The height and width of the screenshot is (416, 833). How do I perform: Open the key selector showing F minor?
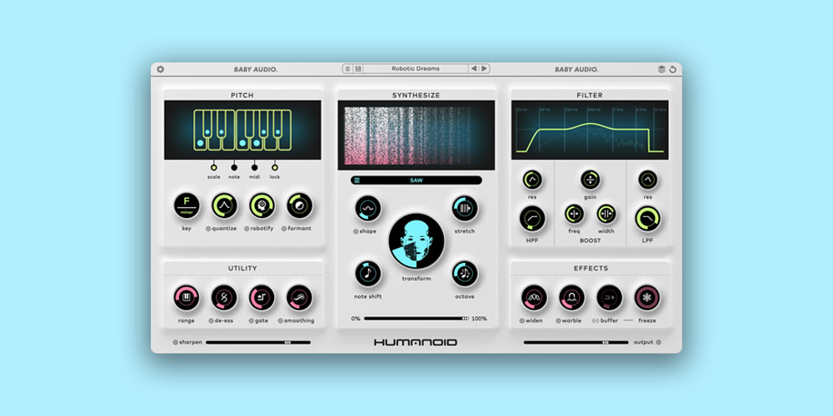click(187, 206)
